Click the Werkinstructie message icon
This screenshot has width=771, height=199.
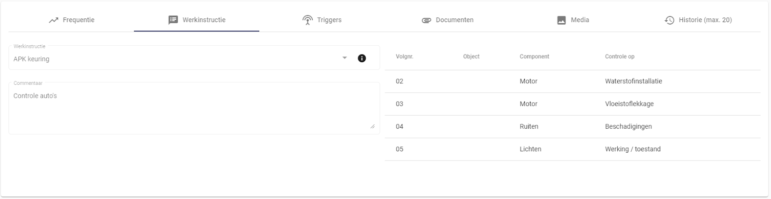(x=173, y=20)
